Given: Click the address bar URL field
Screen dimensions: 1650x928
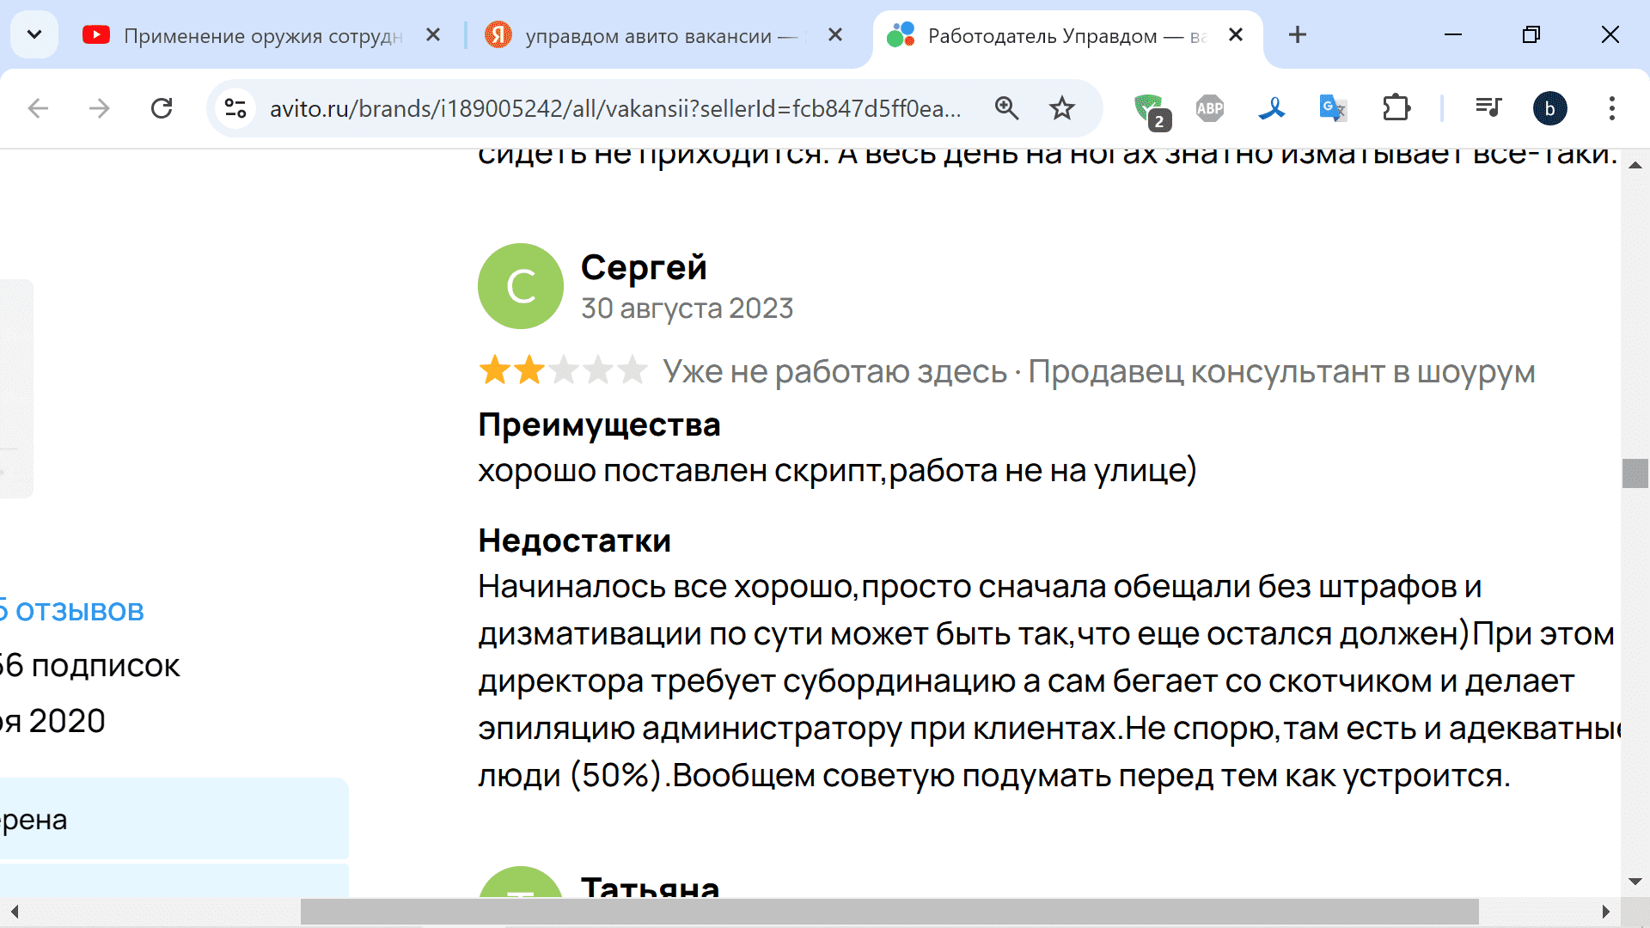Looking at the screenshot, I should tap(614, 109).
